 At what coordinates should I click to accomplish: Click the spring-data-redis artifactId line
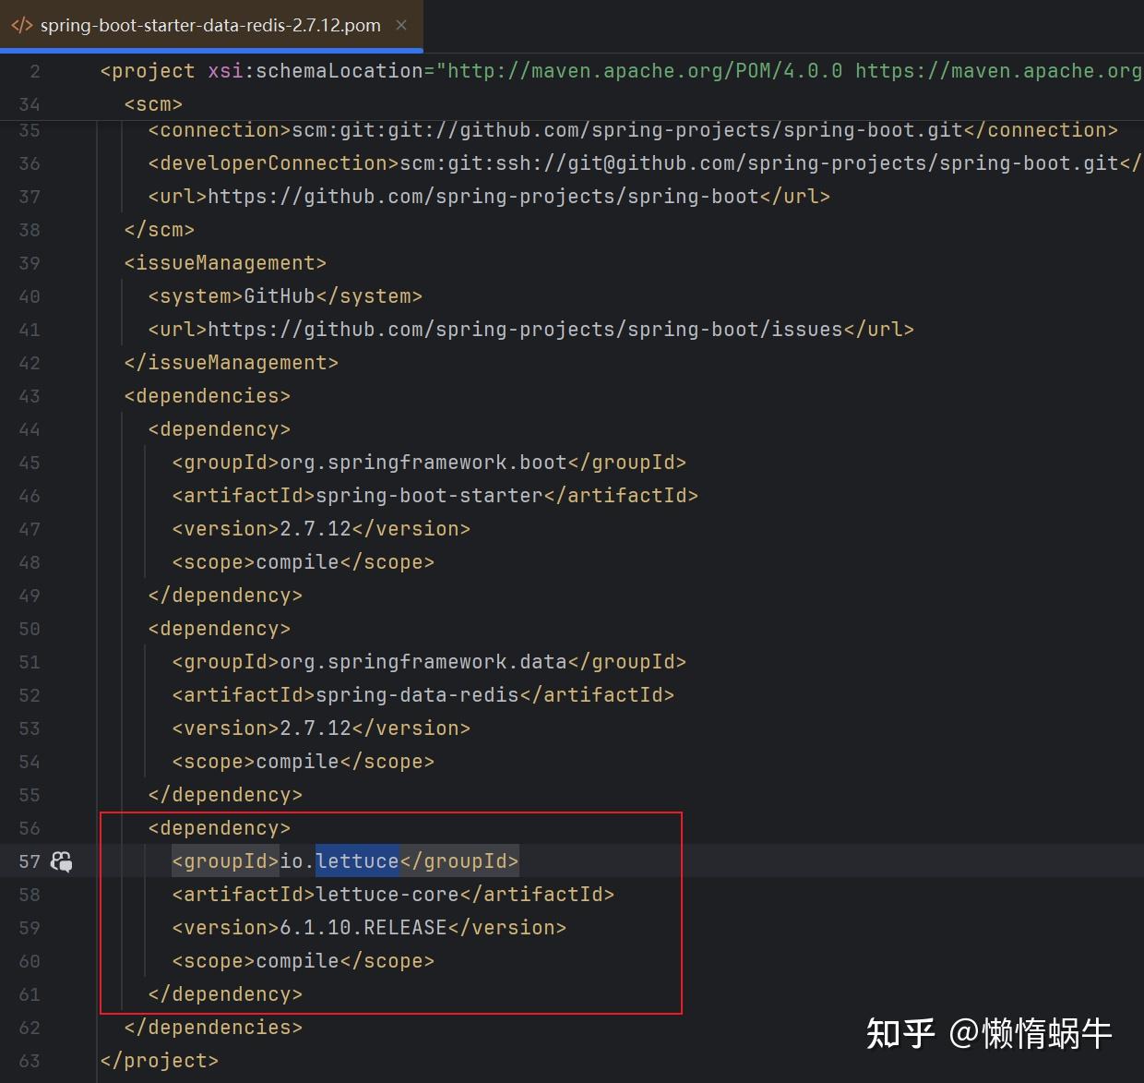[x=423, y=695]
